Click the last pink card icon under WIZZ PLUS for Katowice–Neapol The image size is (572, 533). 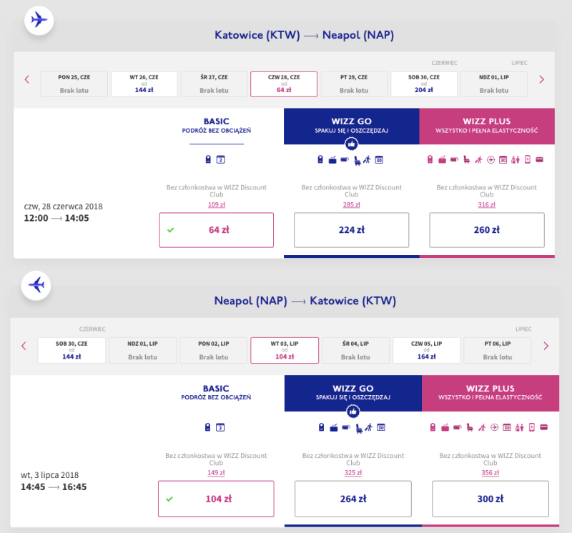(540, 159)
